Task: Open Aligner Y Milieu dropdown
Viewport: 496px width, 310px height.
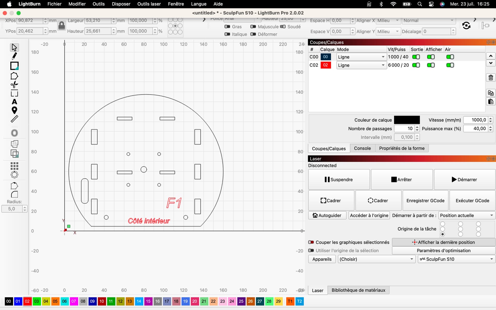Action: pos(388,31)
